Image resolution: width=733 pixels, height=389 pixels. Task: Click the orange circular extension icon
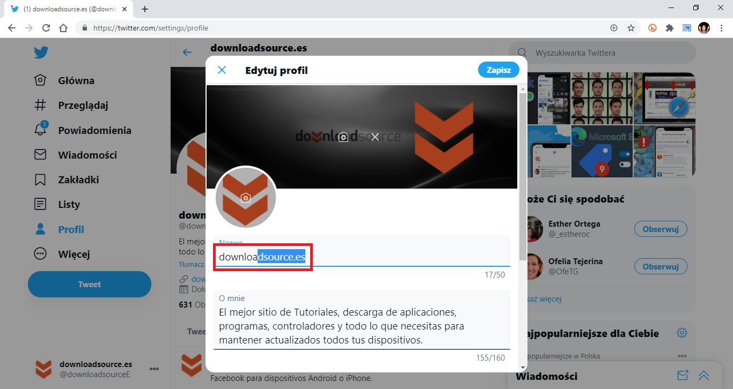(653, 28)
